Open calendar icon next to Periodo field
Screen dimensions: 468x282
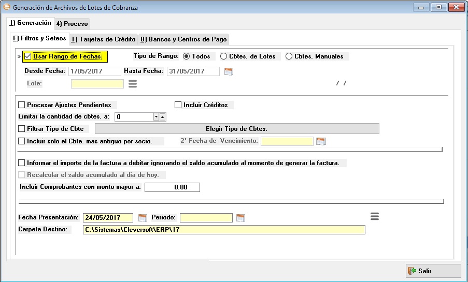pyautogui.click(x=240, y=217)
